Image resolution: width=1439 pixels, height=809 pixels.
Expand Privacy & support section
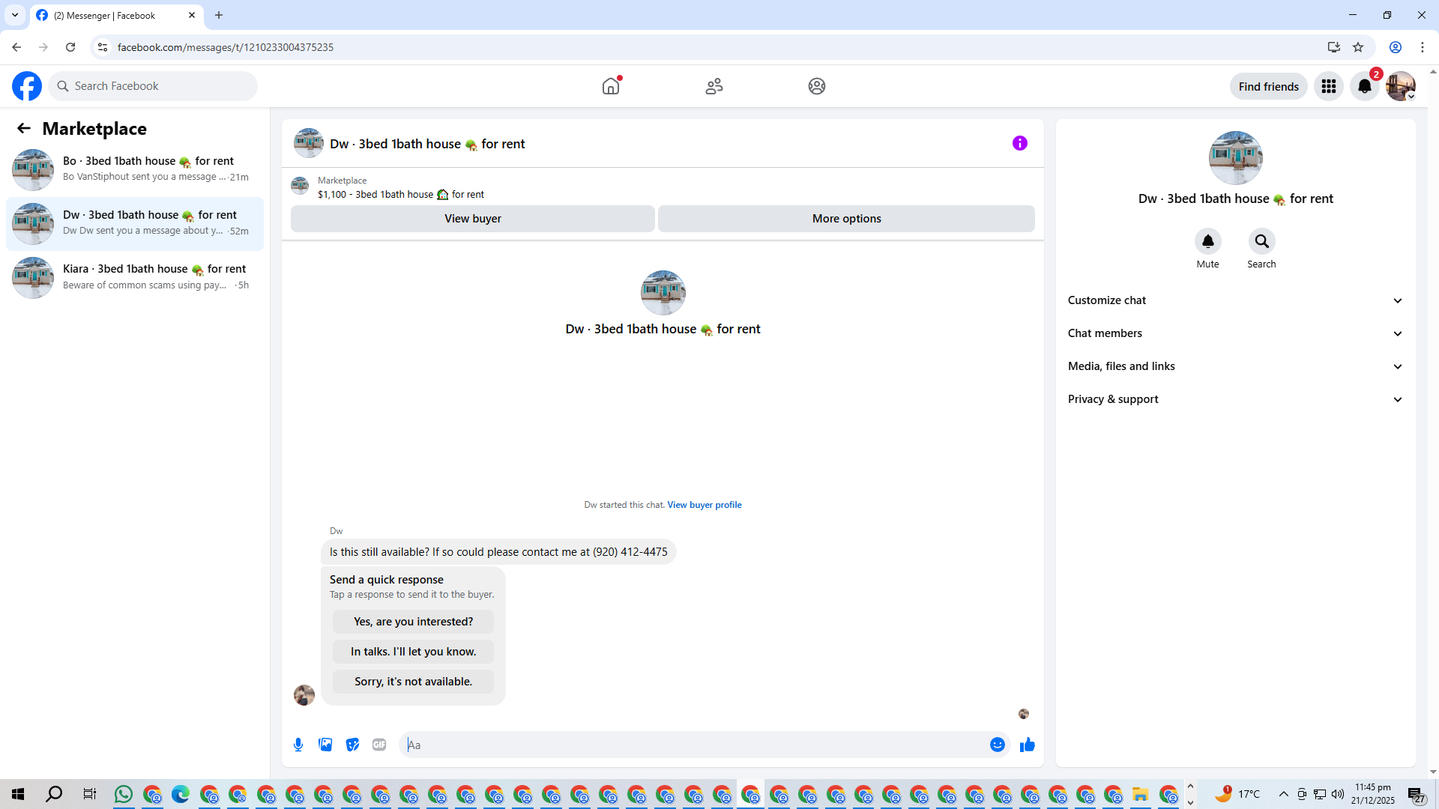[x=1235, y=399]
